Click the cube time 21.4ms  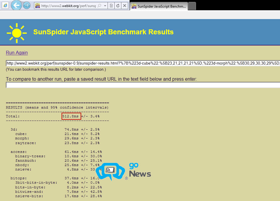pyautogui.click(x=72, y=134)
